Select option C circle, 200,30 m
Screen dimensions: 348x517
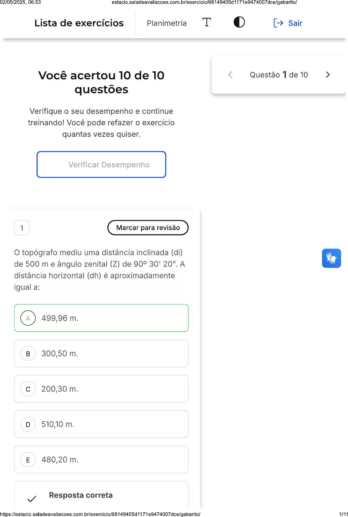tap(28, 389)
